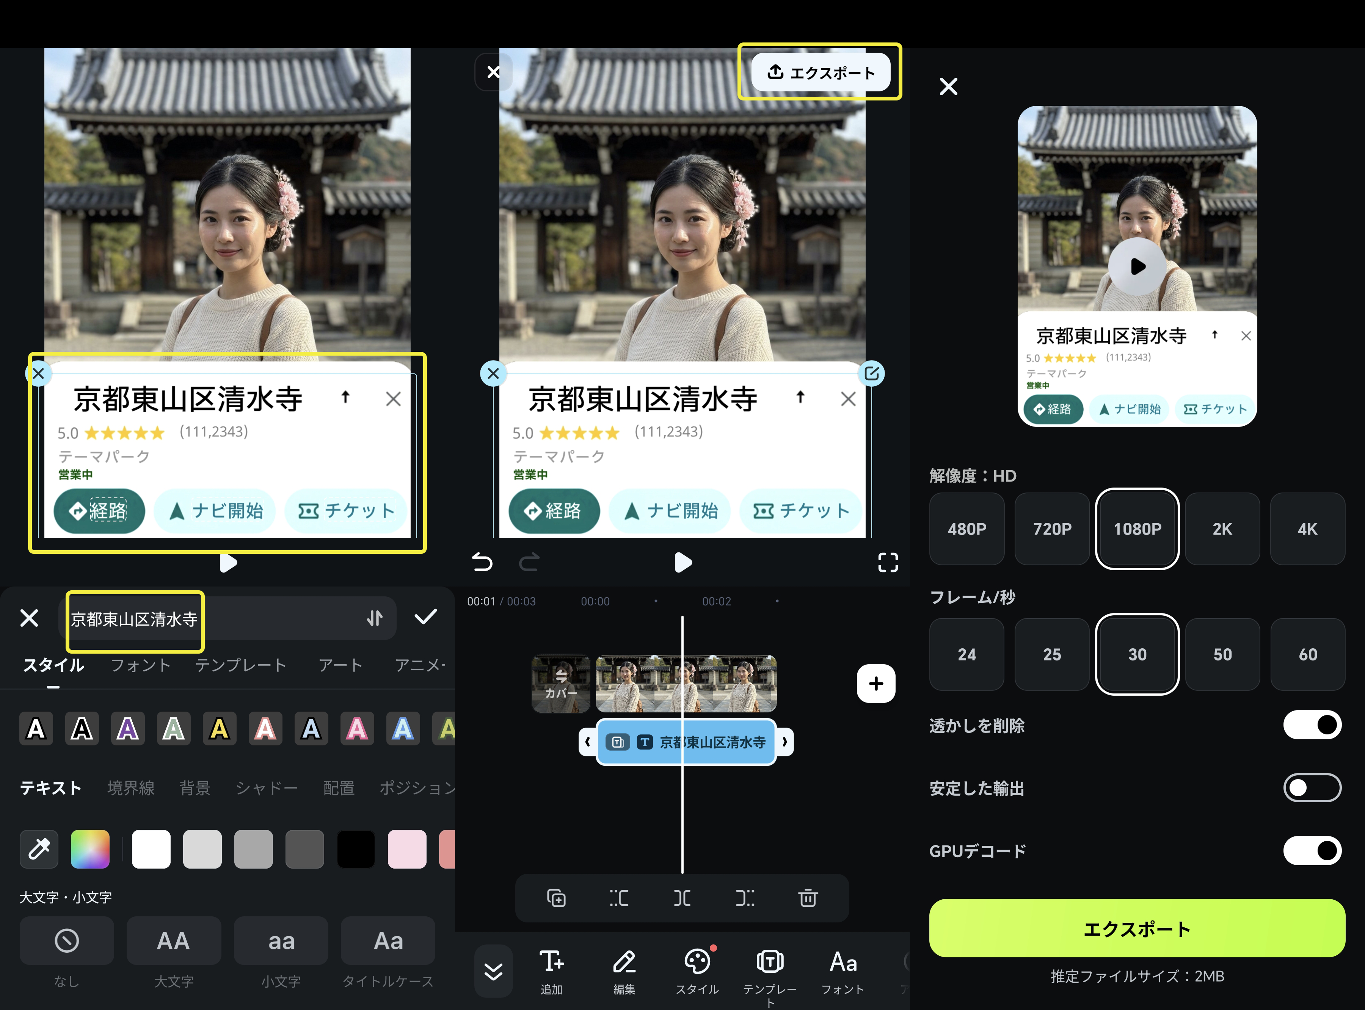Disable the 透かしを削除 toggle

click(1312, 725)
